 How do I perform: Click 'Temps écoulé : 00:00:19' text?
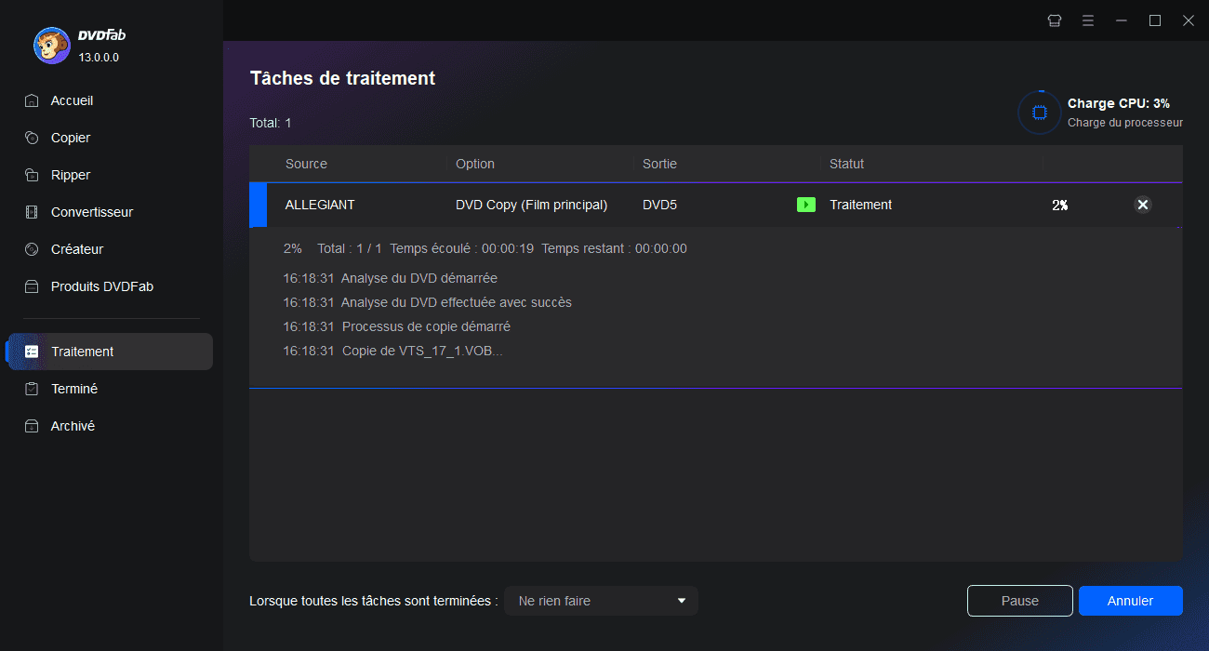click(461, 248)
